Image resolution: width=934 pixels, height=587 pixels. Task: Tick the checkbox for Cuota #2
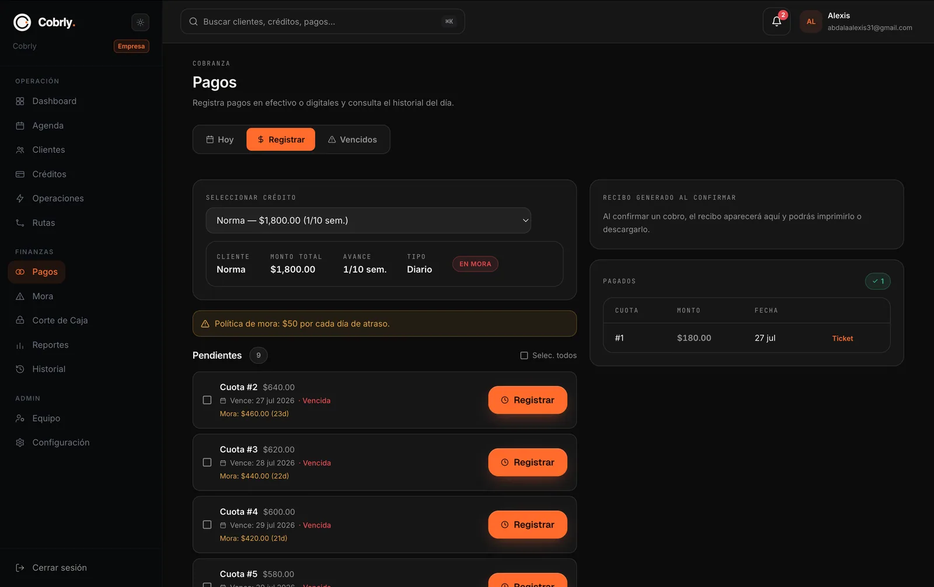(207, 400)
